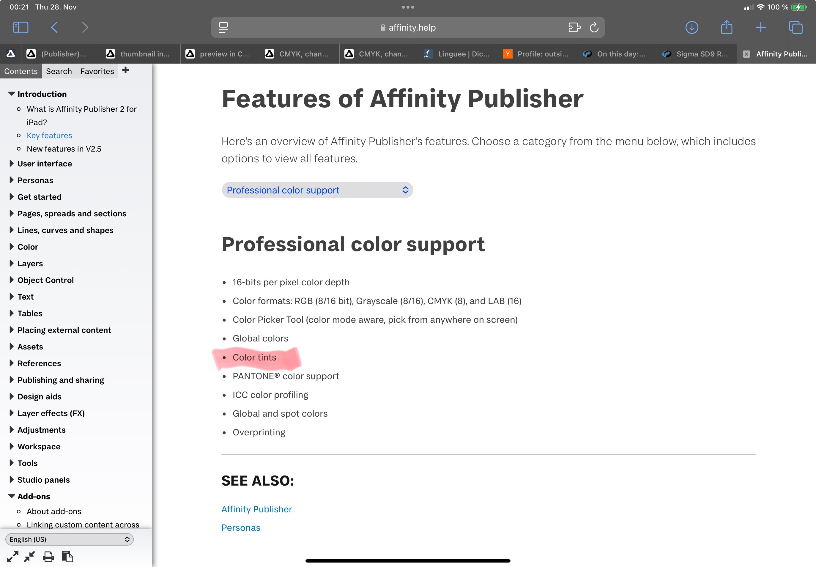Screen dimensions: 816x567
Task: Go back to the previous page
Action: pyautogui.click(x=54, y=27)
